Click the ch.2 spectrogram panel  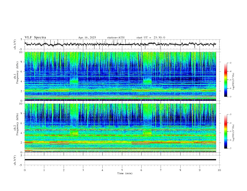tap(120, 128)
